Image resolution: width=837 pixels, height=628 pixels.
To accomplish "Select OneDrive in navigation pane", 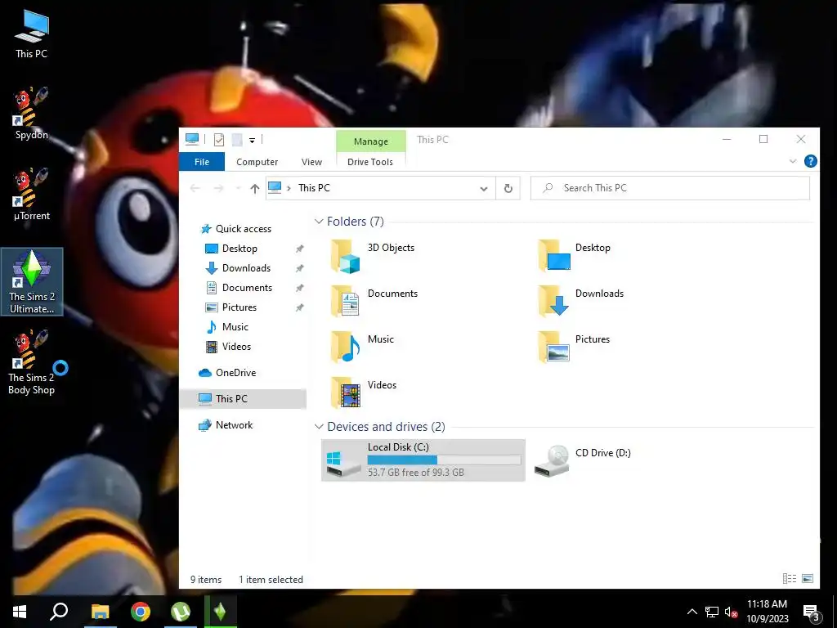I will pos(235,373).
